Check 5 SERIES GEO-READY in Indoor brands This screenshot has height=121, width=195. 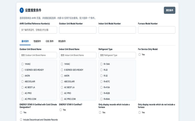pos(62,70)
